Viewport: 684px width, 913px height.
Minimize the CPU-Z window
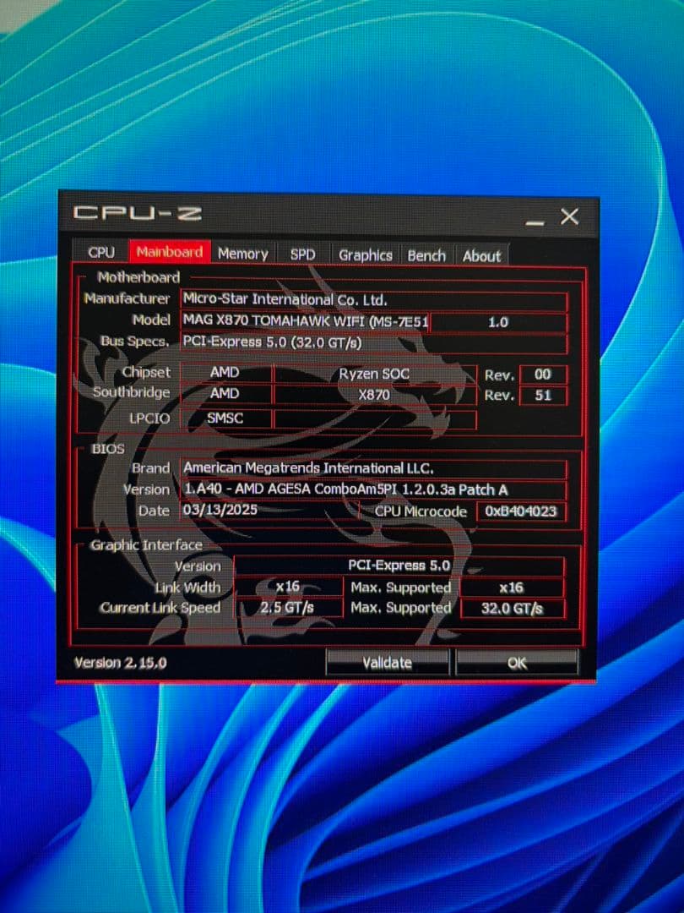pyautogui.click(x=535, y=221)
